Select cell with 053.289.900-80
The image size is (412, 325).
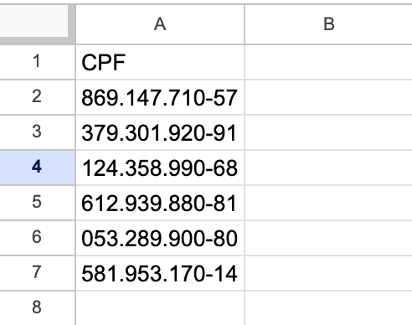coord(160,238)
